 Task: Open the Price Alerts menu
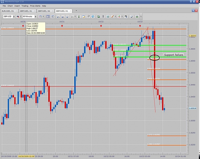pyautogui.click(x=35, y=6)
